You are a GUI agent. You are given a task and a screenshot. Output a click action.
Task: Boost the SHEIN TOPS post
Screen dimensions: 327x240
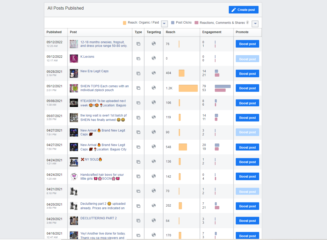248,88
